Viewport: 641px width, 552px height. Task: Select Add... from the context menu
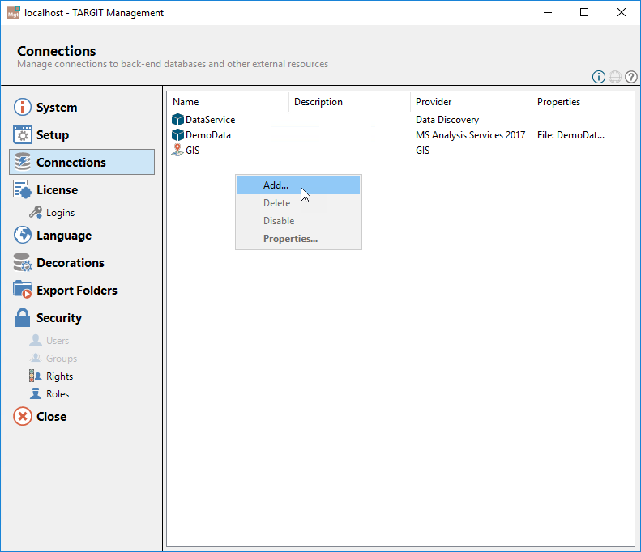click(x=276, y=185)
